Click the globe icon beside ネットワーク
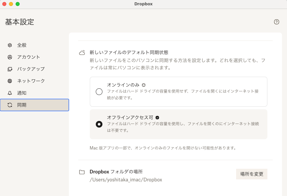Screen dimensions: 287x196 (10, 81)
